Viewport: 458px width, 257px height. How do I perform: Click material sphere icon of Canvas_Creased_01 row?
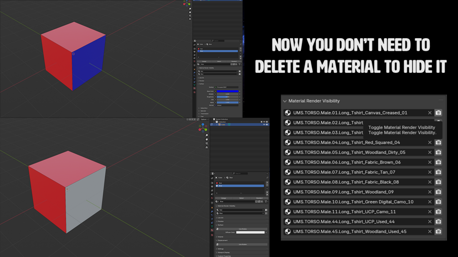point(288,113)
